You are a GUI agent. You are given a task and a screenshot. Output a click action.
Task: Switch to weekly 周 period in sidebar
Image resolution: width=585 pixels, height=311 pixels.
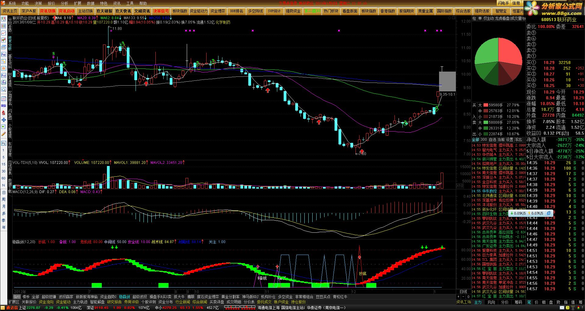(4, 200)
